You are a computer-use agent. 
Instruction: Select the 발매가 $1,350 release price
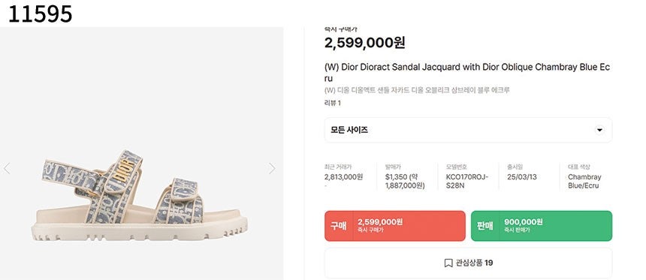point(405,181)
